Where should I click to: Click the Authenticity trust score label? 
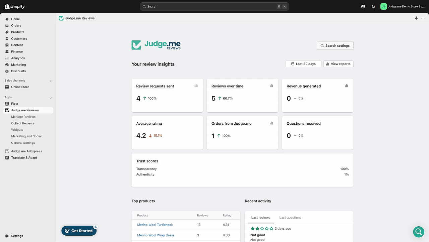coord(145,174)
